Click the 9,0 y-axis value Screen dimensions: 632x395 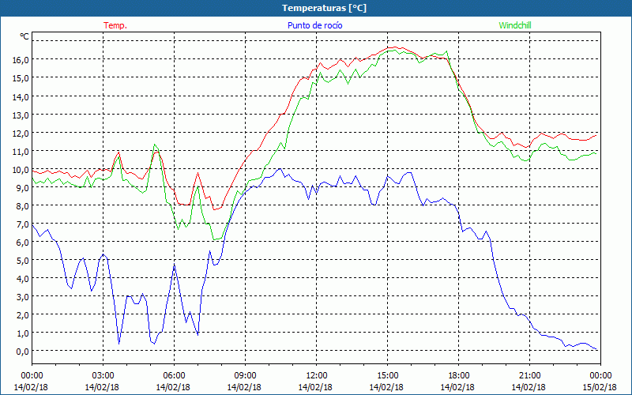point(24,187)
